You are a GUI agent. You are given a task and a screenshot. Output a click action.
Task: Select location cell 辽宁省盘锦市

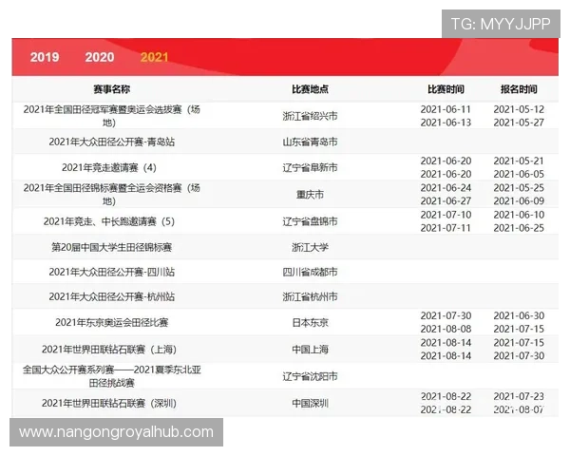310,221
